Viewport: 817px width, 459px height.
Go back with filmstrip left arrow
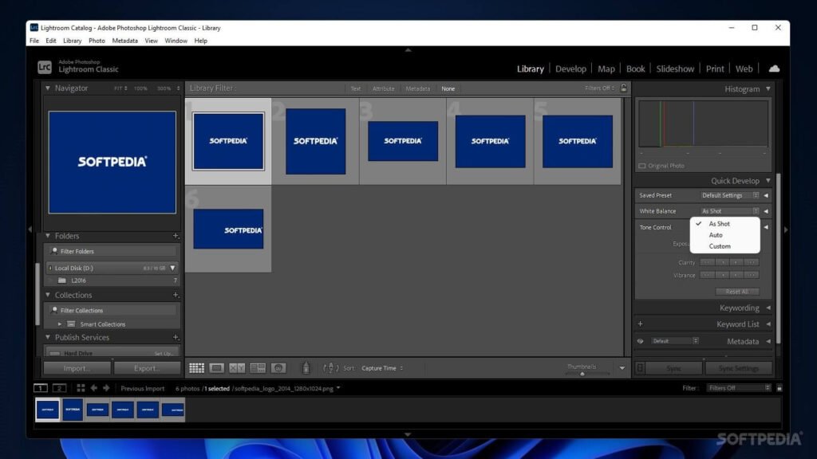[94, 388]
